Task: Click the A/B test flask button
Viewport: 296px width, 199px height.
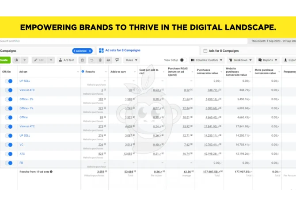Action: click(66, 60)
